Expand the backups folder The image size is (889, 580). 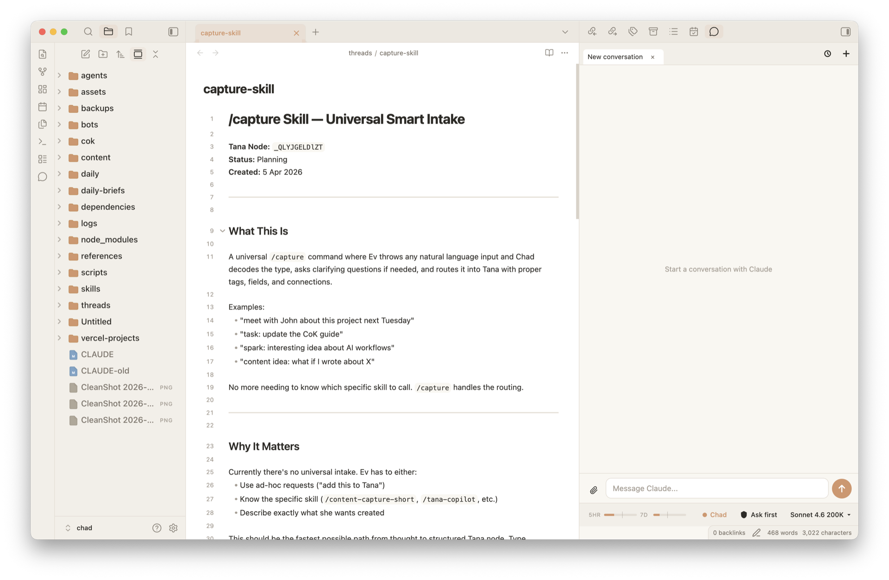point(59,108)
